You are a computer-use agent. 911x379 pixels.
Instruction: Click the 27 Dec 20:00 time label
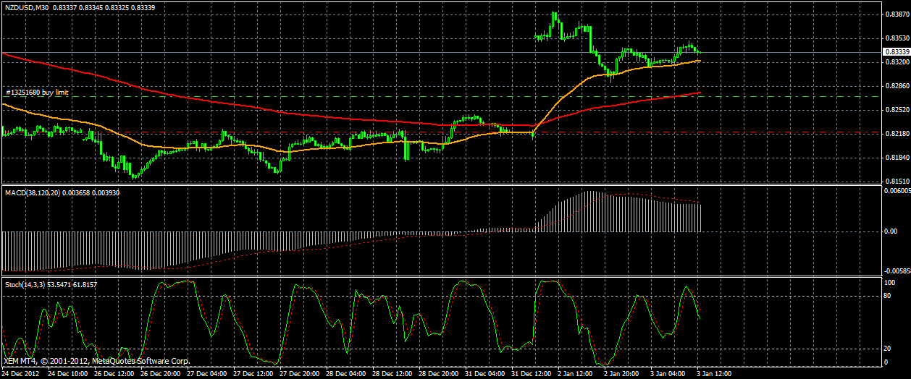[x=301, y=374]
